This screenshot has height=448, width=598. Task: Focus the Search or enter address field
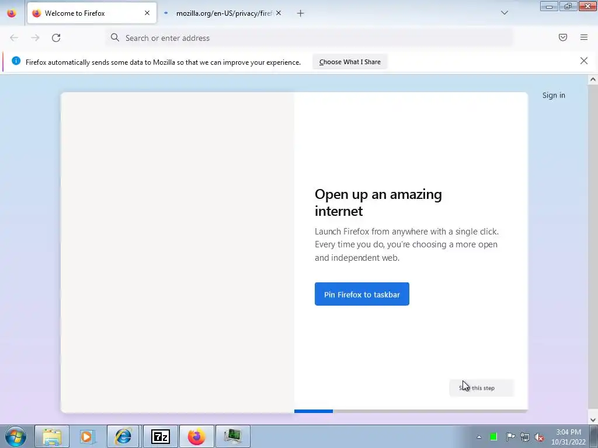(x=309, y=38)
